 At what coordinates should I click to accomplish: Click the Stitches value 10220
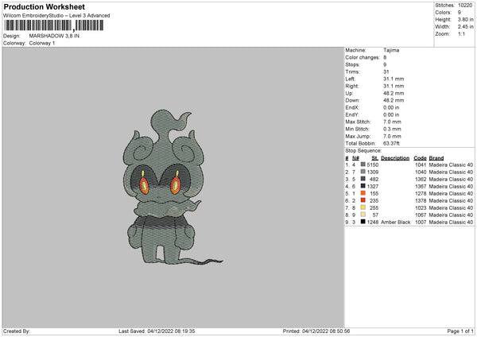coord(465,6)
